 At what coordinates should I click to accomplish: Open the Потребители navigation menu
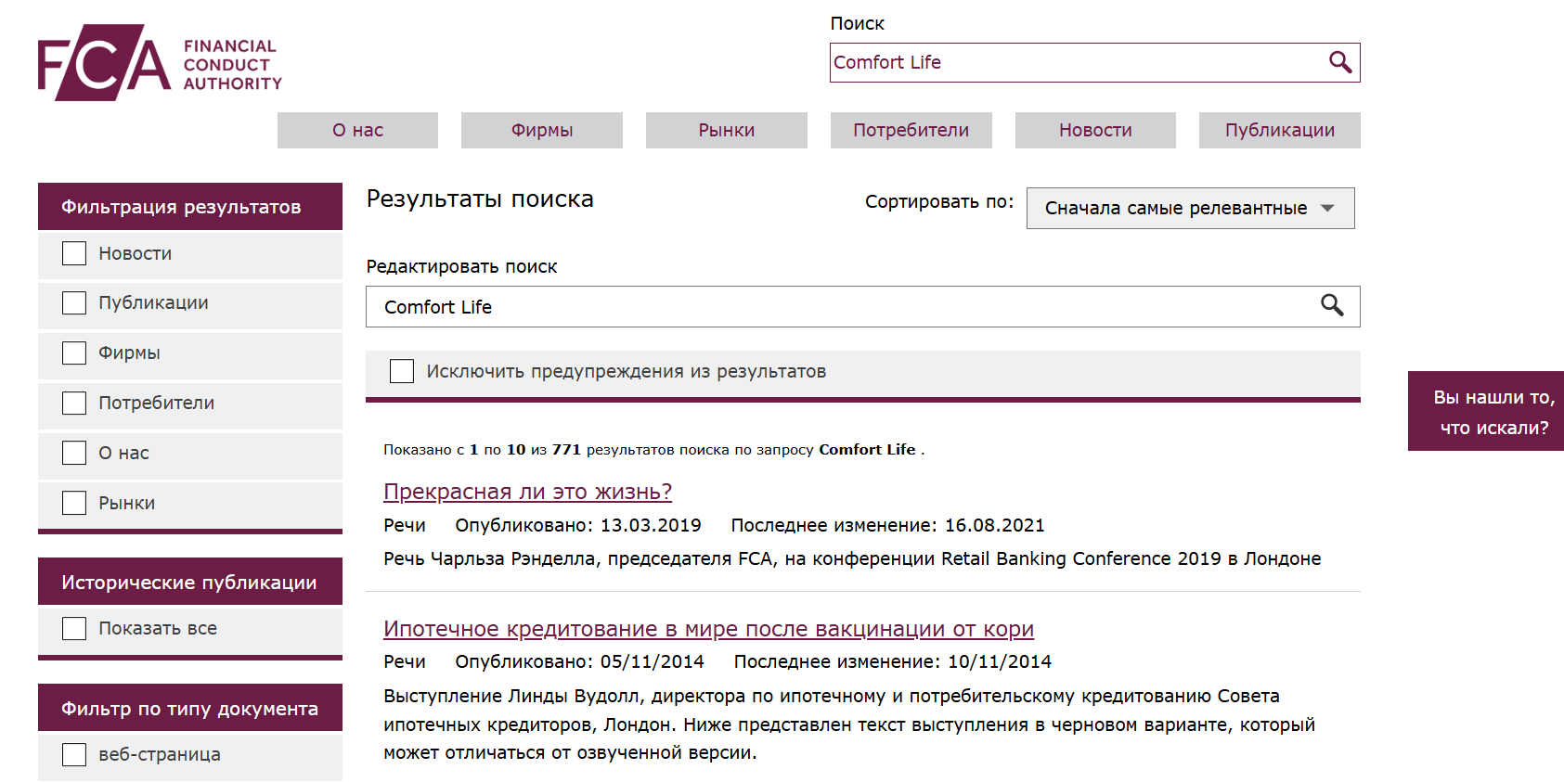911,130
